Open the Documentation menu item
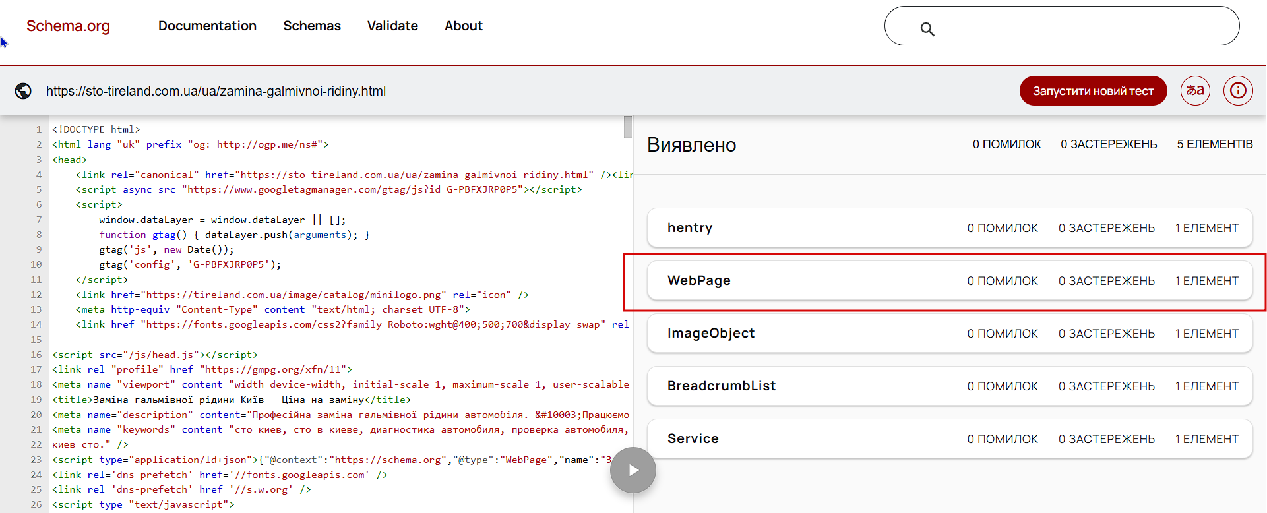 (x=207, y=26)
